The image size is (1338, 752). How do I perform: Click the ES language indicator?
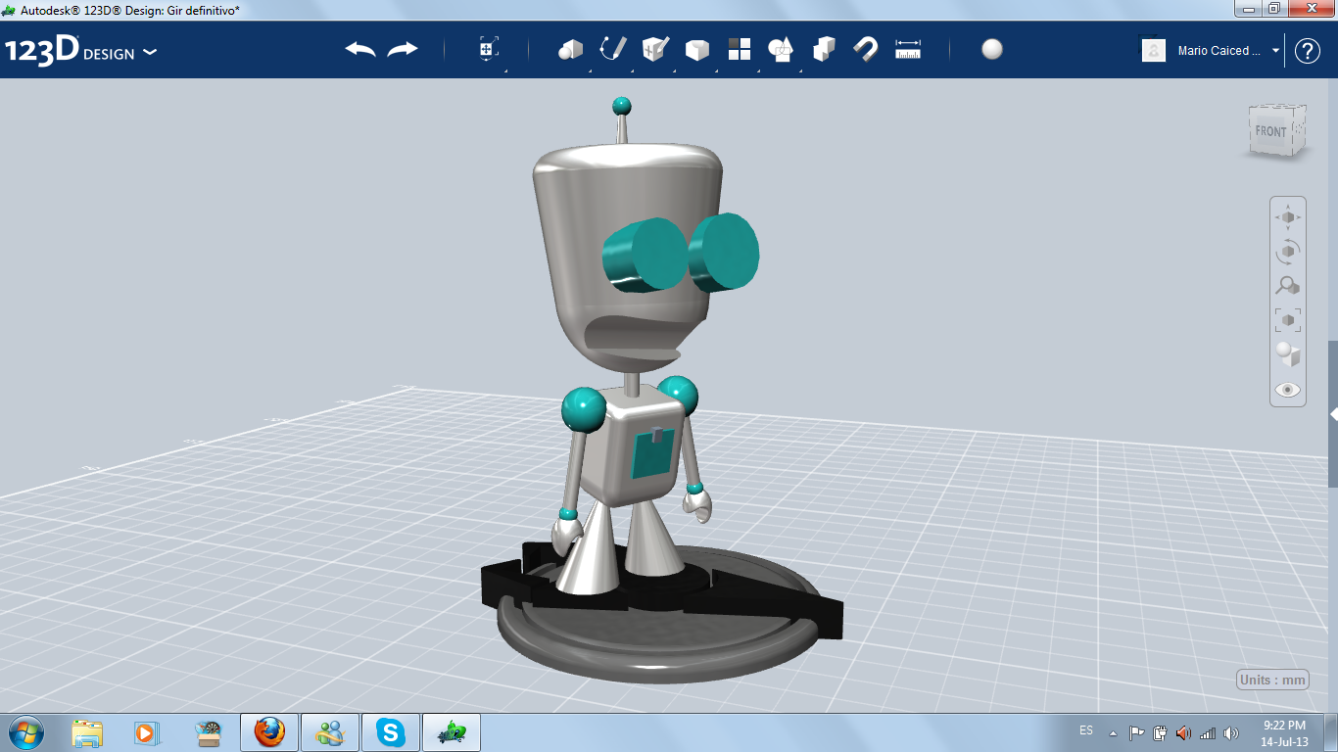click(x=1086, y=731)
